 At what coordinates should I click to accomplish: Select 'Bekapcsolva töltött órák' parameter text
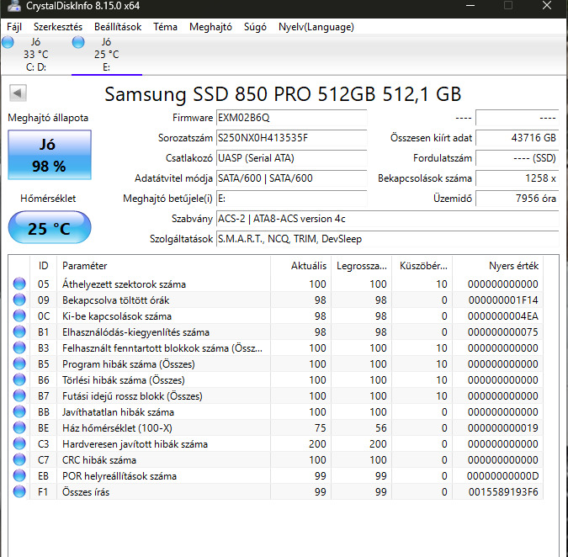[115, 300]
